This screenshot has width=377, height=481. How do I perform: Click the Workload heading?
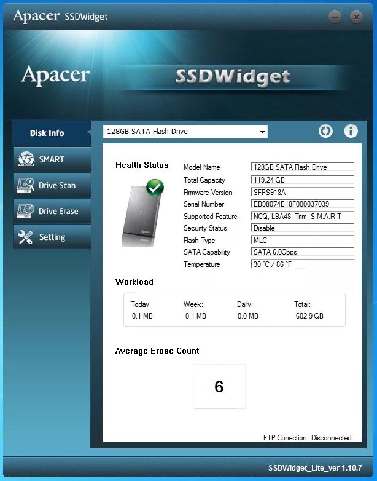pyautogui.click(x=134, y=282)
